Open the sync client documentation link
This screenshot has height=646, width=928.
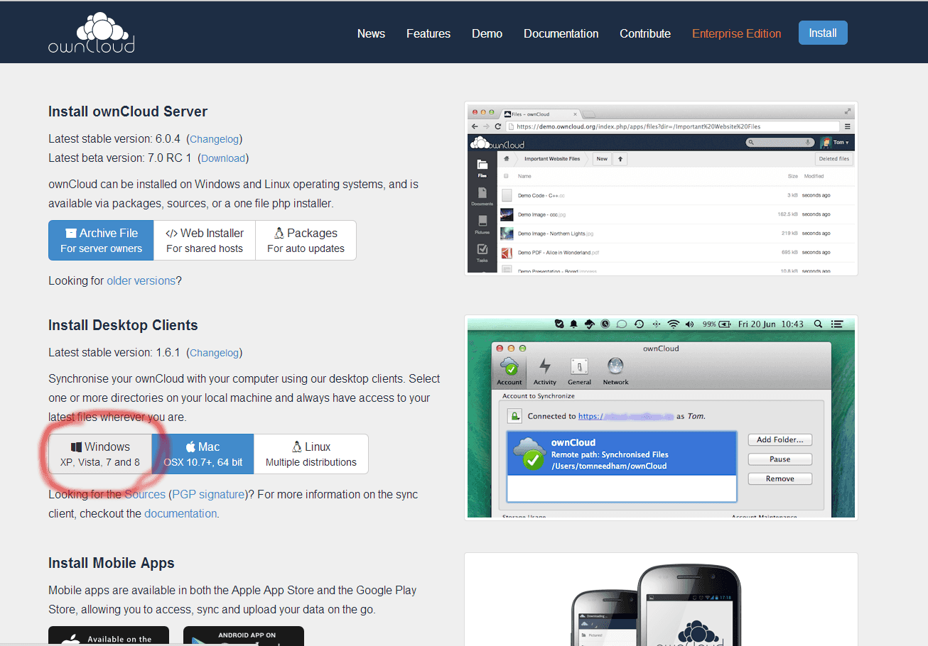[180, 513]
